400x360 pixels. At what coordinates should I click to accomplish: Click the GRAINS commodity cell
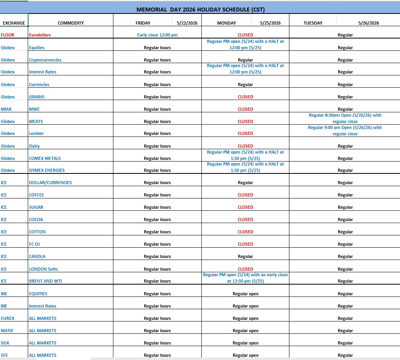click(71, 94)
